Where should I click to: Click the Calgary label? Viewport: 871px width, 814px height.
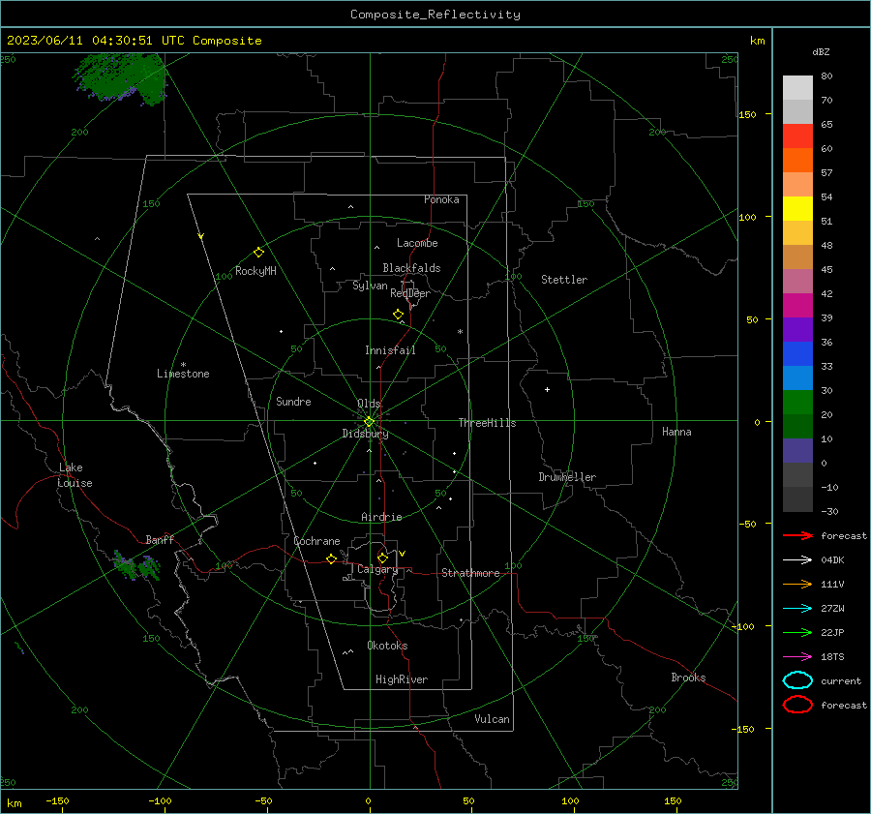click(377, 569)
